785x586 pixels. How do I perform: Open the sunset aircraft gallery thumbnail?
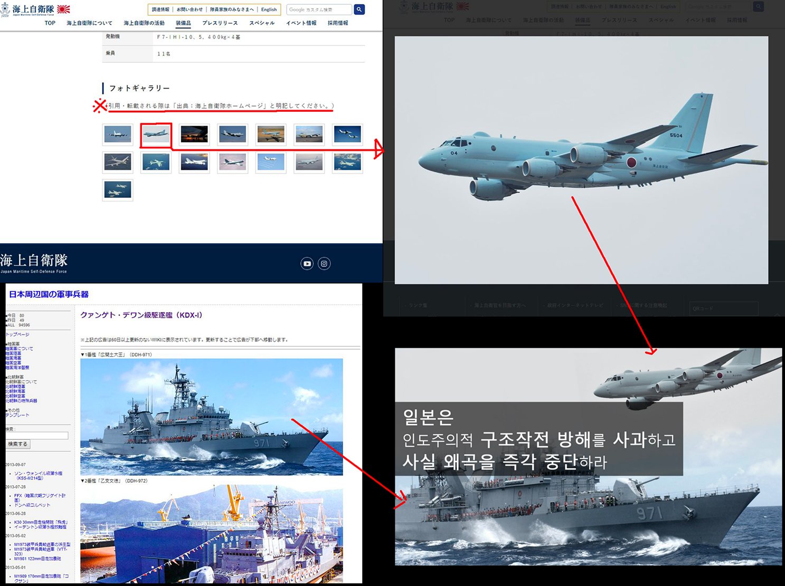tap(194, 135)
